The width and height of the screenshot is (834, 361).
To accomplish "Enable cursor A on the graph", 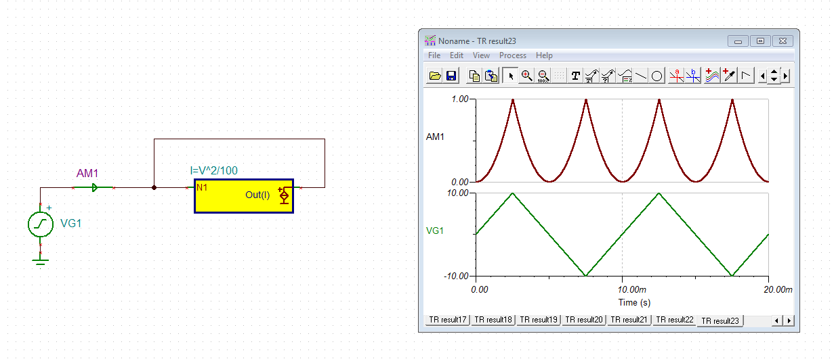I will tap(677, 76).
